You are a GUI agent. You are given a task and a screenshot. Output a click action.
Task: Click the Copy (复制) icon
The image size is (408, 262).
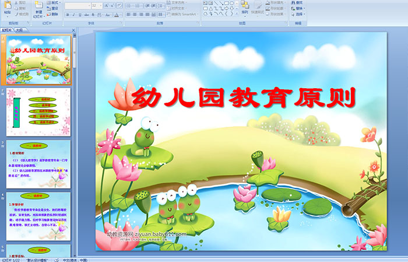(16, 8)
